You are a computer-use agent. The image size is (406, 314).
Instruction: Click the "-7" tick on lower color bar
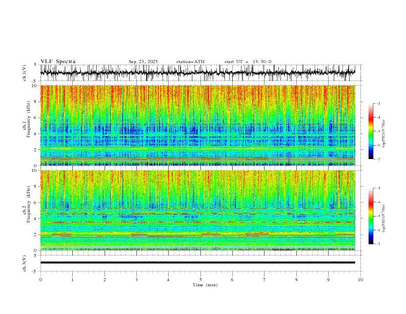click(378, 244)
